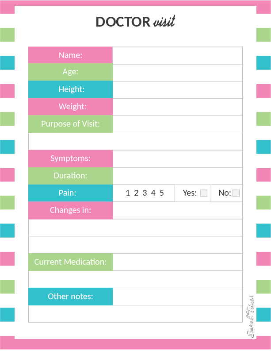Click the Other notes input field
The width and height of the screenshot is (271, 351).
coord(178,297)
